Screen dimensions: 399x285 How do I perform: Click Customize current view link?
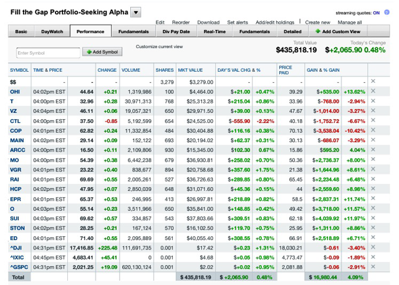click(160, 47)
